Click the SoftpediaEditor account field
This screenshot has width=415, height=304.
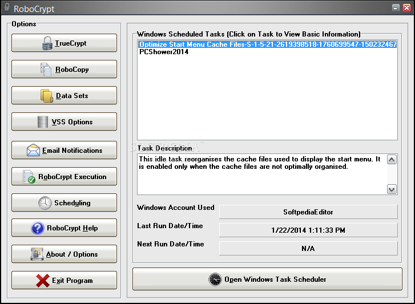pos(308,212)
